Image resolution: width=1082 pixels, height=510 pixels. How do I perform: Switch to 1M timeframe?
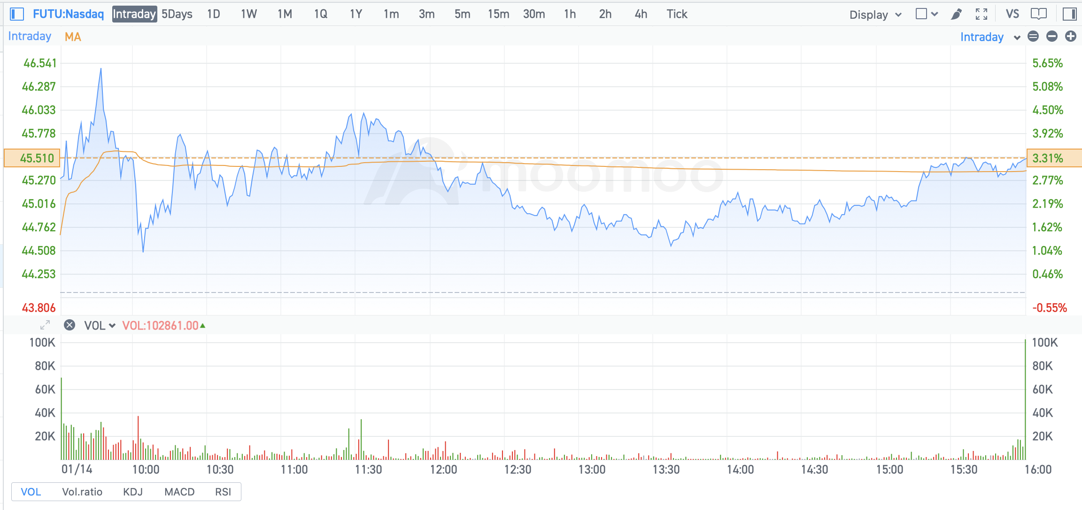pyautogui.click(x=285, y=14)
